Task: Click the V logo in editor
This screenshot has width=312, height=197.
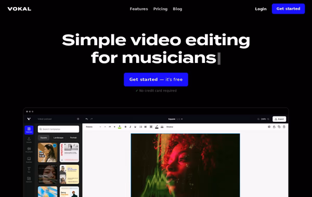Action: (x=29, y=119)
